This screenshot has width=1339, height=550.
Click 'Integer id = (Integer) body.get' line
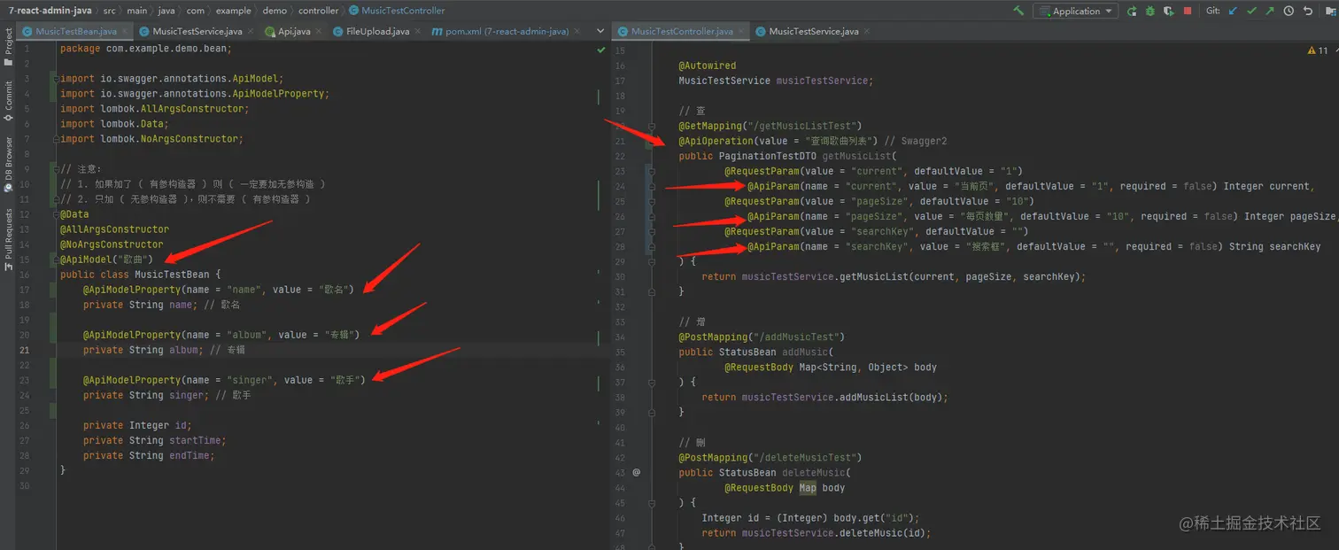tap(812, 517)
